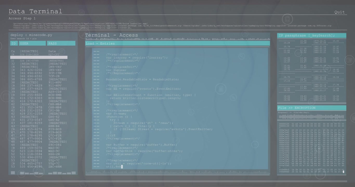Click hex offset 000e7fd0

pyautogui.click(x=284, y=165)
